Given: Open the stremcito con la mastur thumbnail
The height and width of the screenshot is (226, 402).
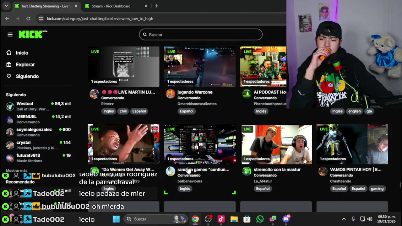Looking at the screenshot, I should tap(276, 144).
